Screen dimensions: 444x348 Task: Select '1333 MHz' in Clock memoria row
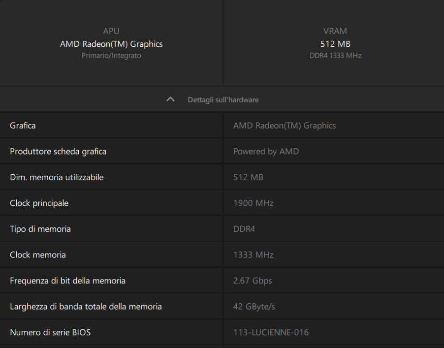point(253,255)
